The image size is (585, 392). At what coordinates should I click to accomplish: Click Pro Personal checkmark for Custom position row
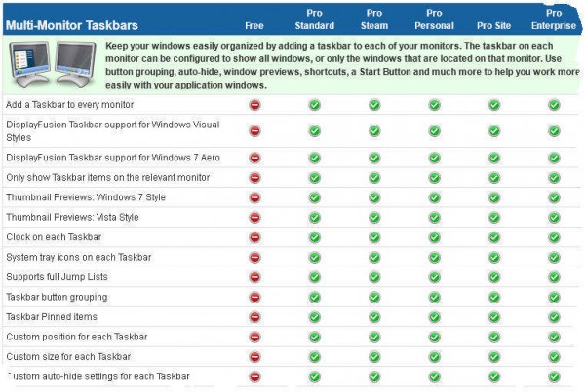[434, 337]
